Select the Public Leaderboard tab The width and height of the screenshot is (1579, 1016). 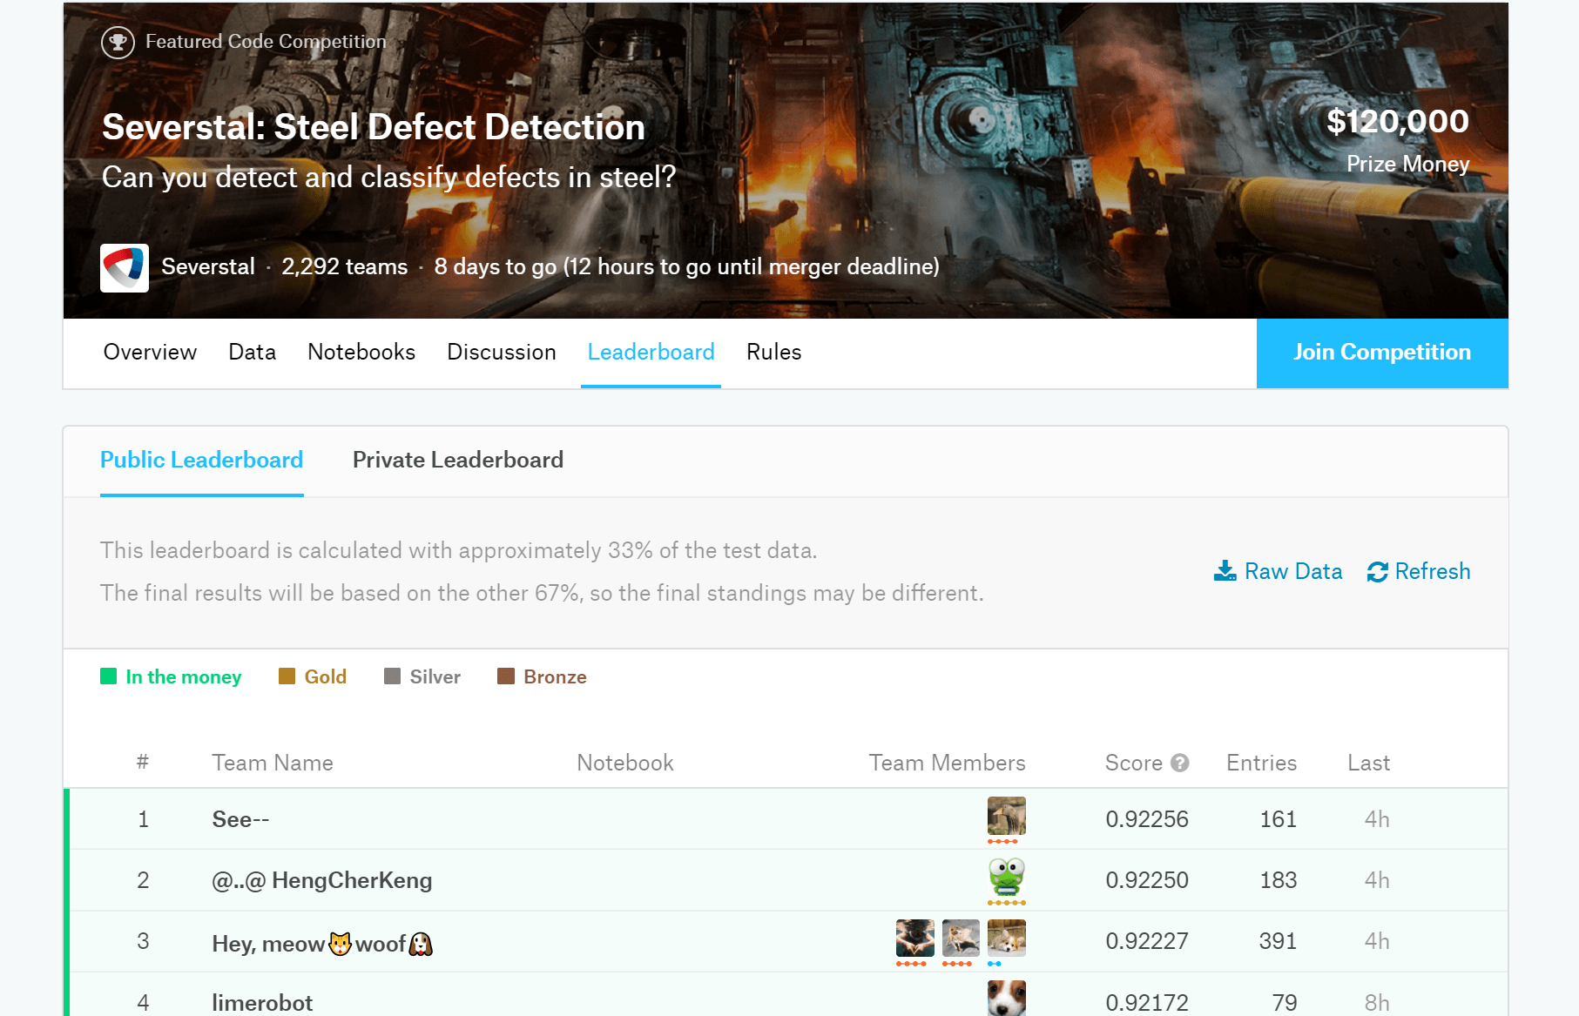pos(202,460)
